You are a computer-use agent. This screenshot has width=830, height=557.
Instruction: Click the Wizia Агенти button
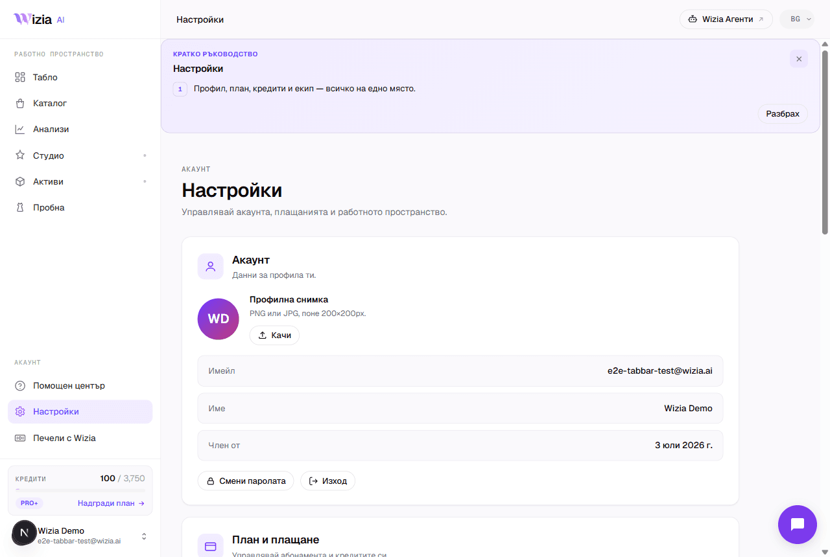tap(726, 19)
